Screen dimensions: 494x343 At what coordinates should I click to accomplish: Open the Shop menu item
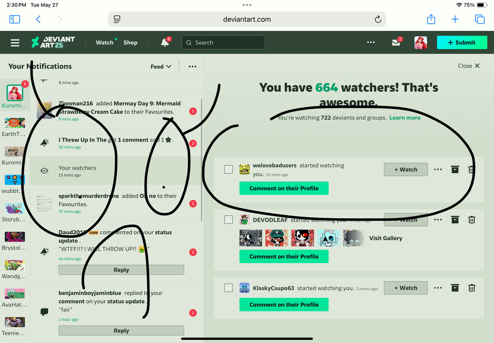[130, 42]
